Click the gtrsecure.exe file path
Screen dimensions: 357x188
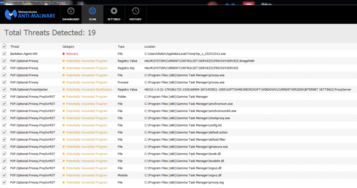[186, 147]
